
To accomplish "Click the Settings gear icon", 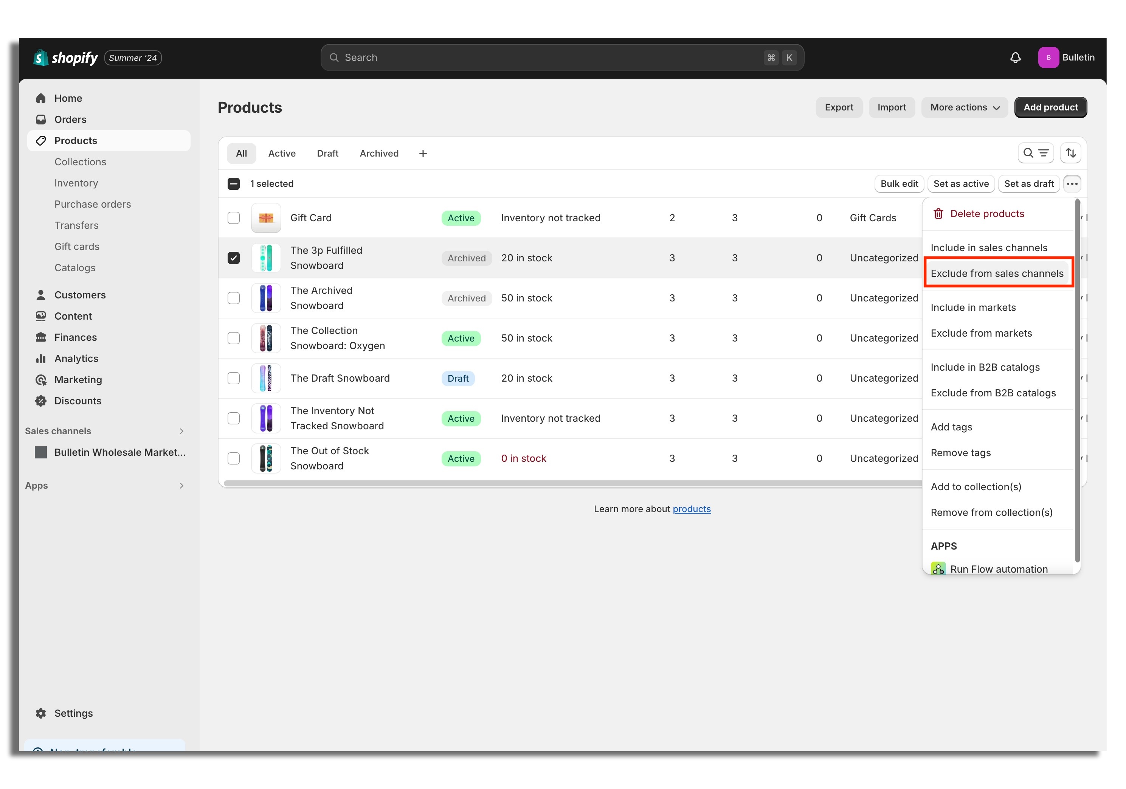I will point(41,713).
